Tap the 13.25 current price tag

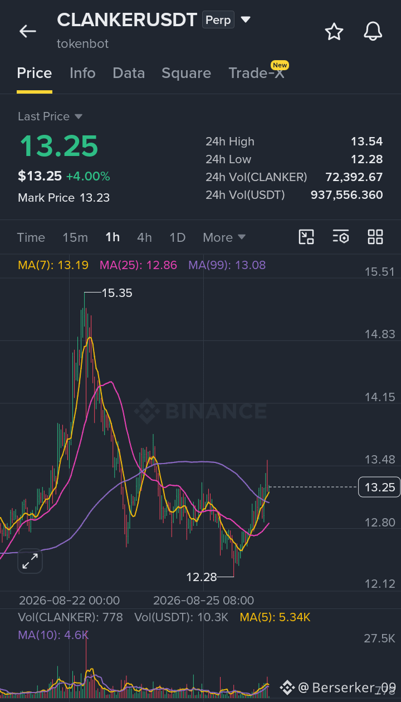click(380, 487)
